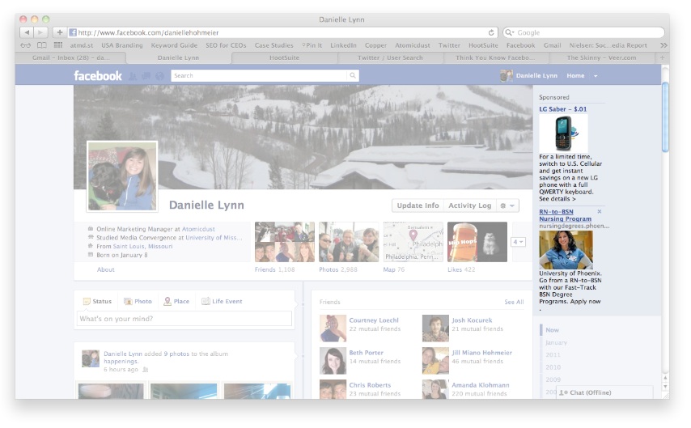Open the Case Studies bookmark
Viewport: 691px width, 428px height.
[x=273, y=45]
